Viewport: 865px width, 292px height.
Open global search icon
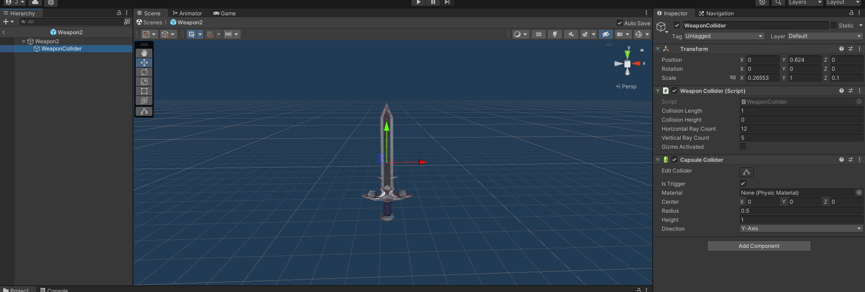778,2
